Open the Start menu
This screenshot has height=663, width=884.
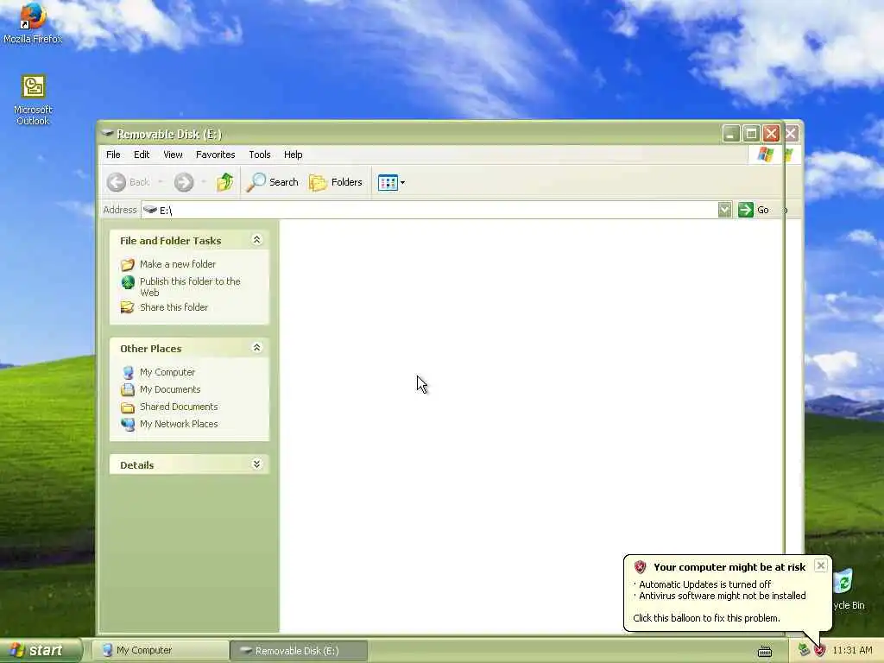coord(40,650)
